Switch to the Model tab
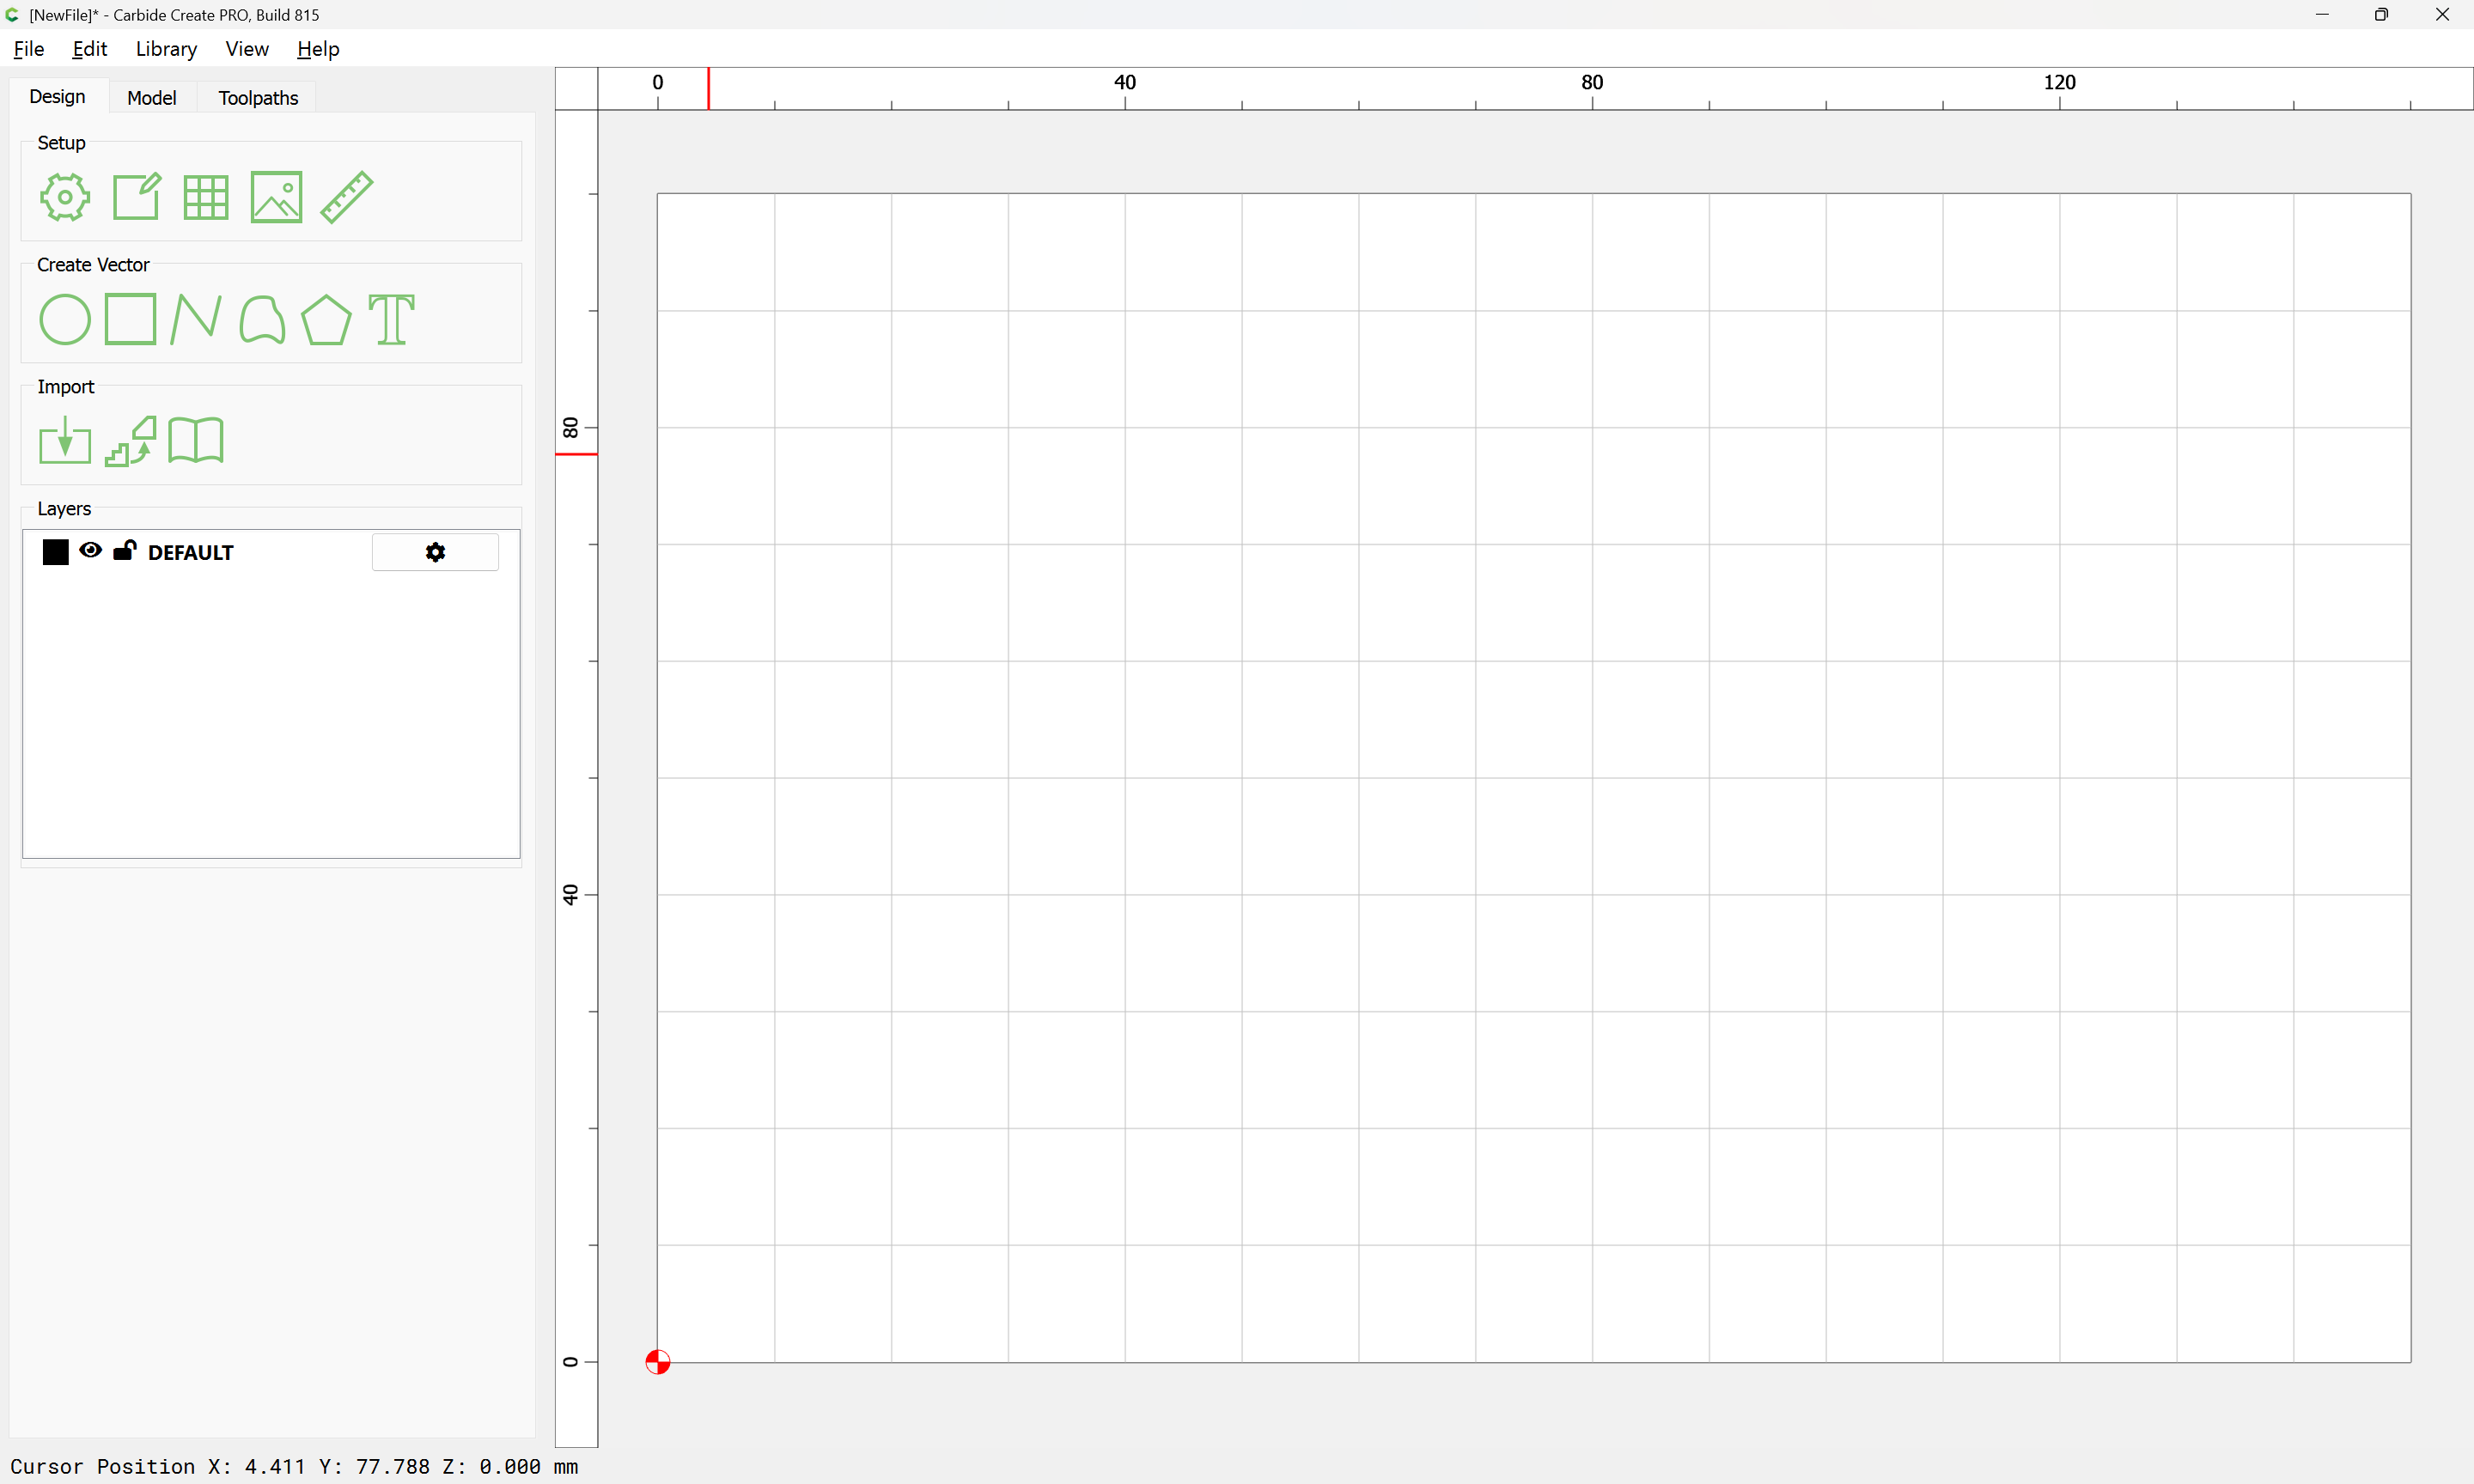The image size is (2474, 1484). [152, 98]
